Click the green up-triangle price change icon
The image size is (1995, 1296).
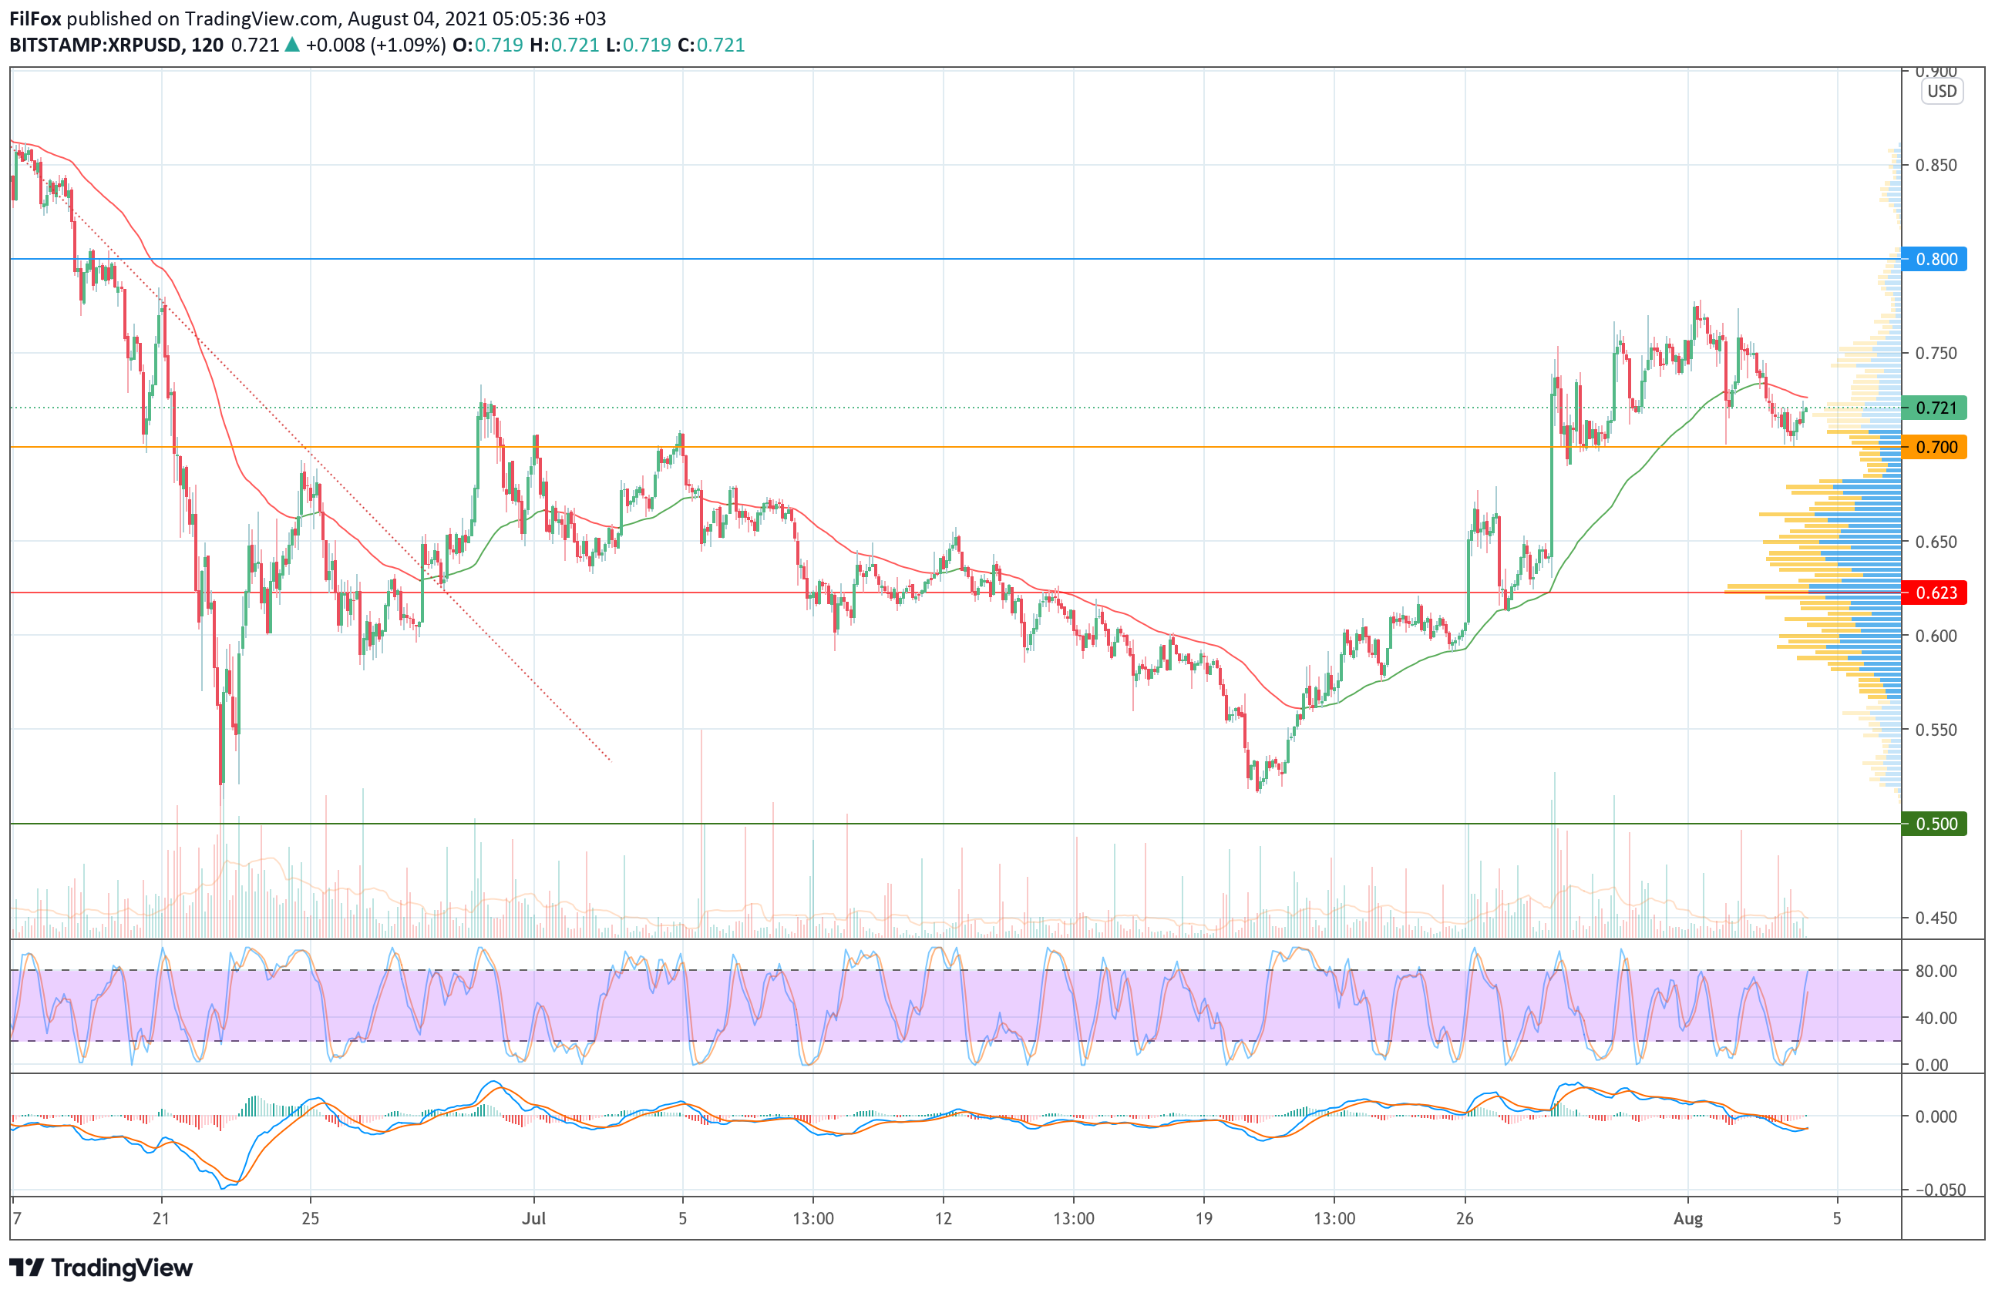291,45
